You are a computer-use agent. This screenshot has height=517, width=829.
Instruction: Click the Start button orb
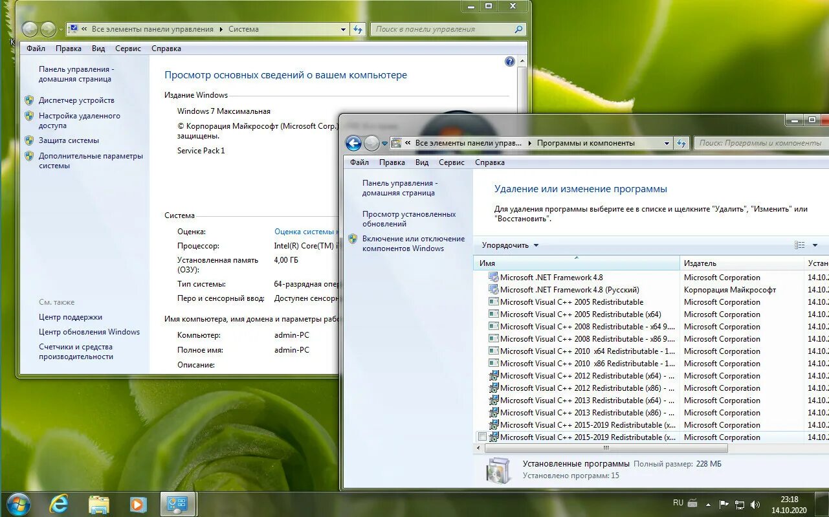point(17,503)
